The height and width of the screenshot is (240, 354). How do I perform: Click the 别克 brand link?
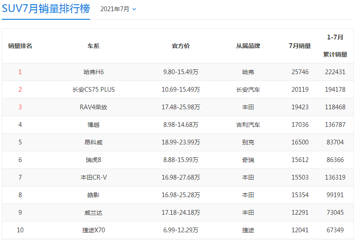(248, 142)
